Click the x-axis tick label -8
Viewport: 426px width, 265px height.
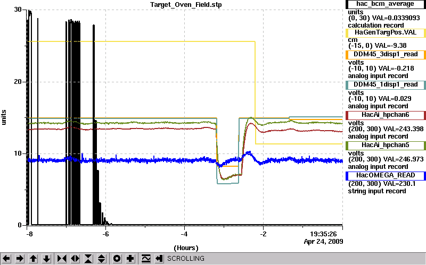29,234
